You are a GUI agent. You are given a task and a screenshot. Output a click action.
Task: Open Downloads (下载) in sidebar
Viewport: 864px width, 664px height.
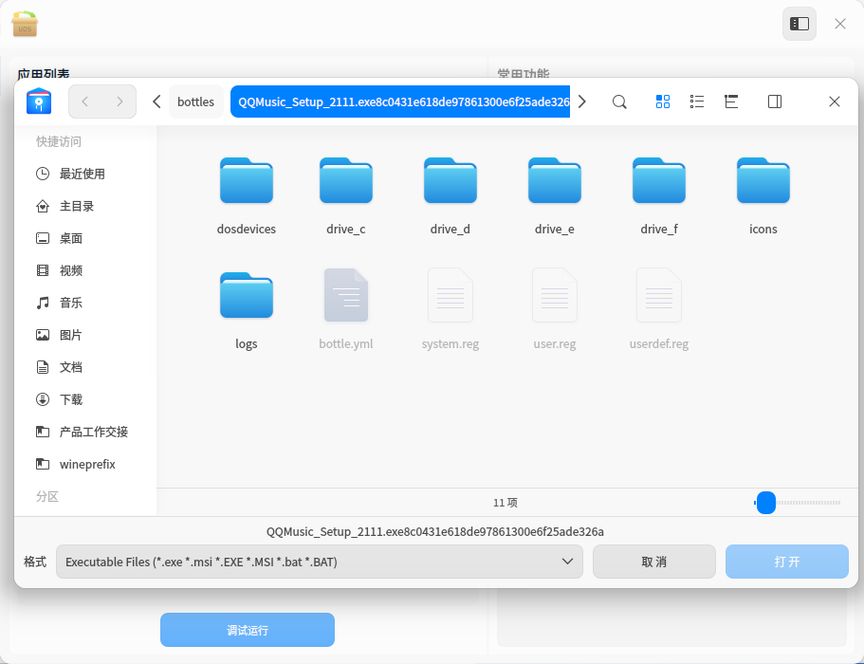click(85, 399)
